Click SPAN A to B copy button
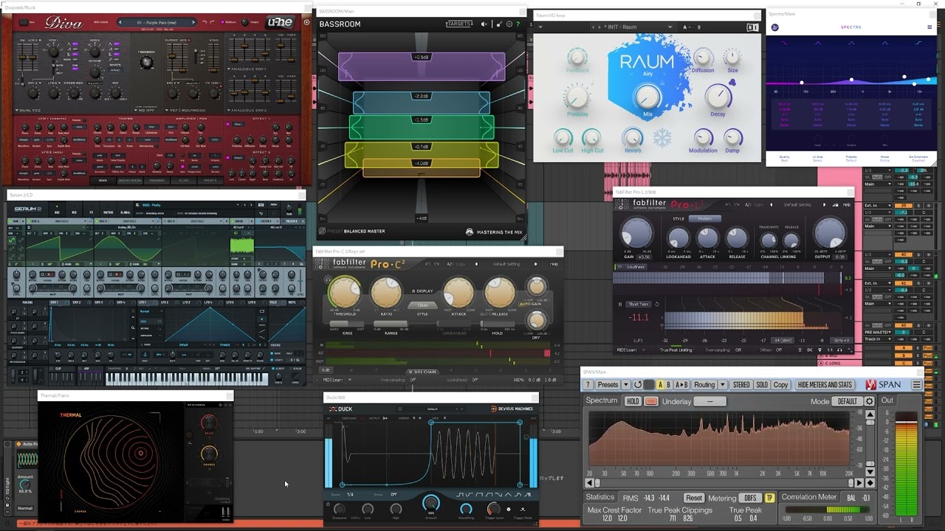This screenshot has height=531, width=945. 682,385
